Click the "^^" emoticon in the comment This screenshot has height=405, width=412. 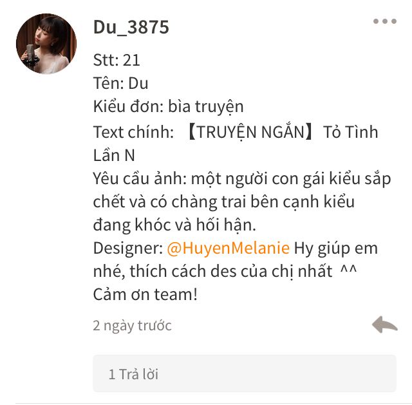click(x=348, y=269)
